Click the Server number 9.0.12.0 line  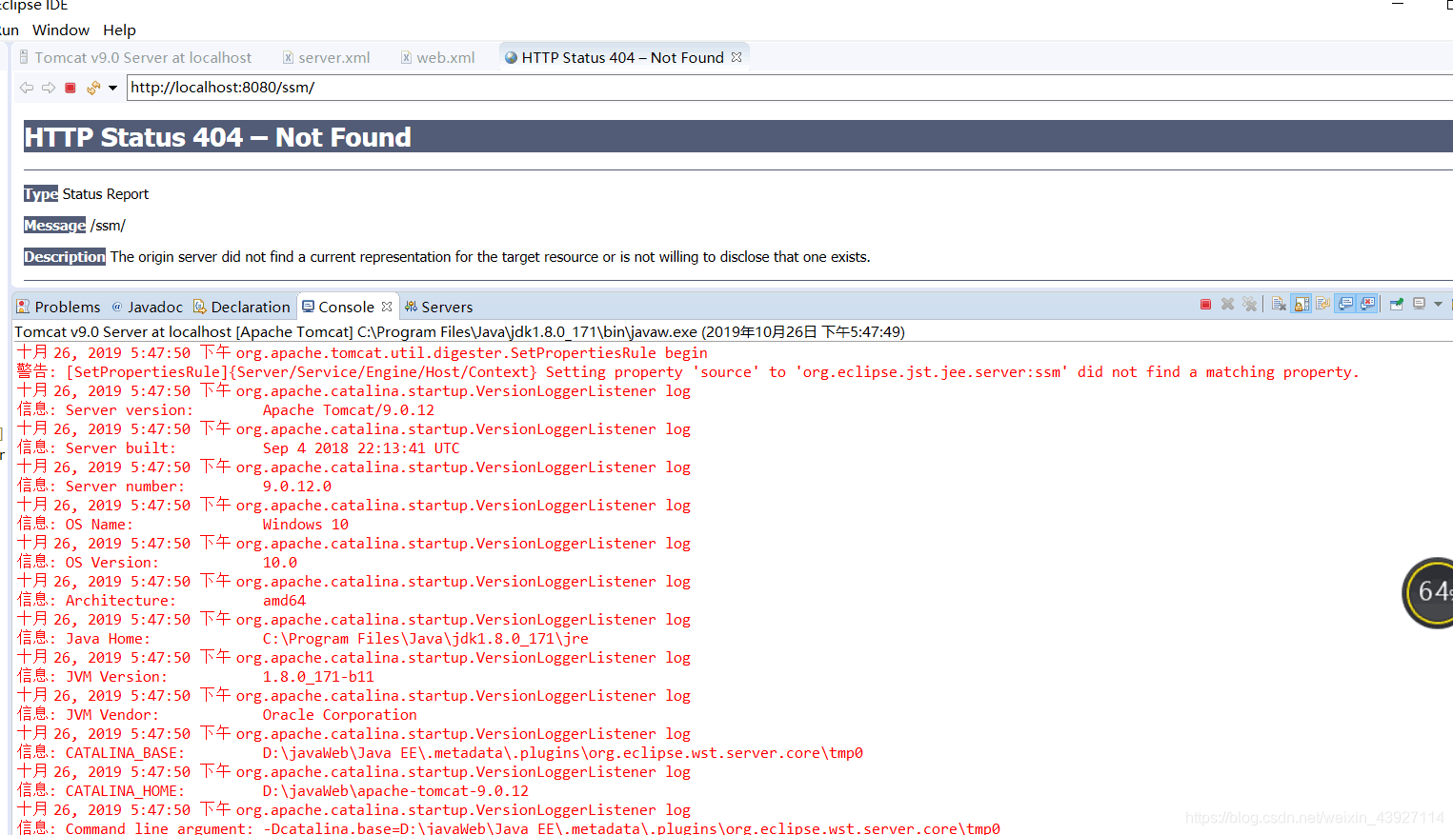174,487
